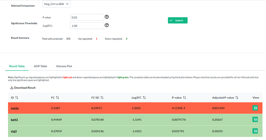This screenshot has width=266, height=140.
Task: Open the Selected Comparison dropdown
Action: click(57, 4)
